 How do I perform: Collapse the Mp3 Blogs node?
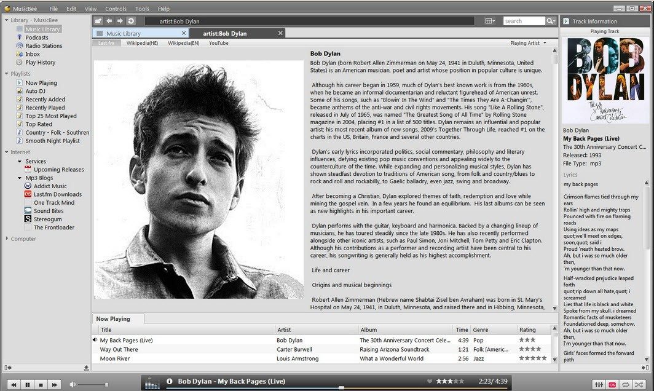click(x=20, y=178)
